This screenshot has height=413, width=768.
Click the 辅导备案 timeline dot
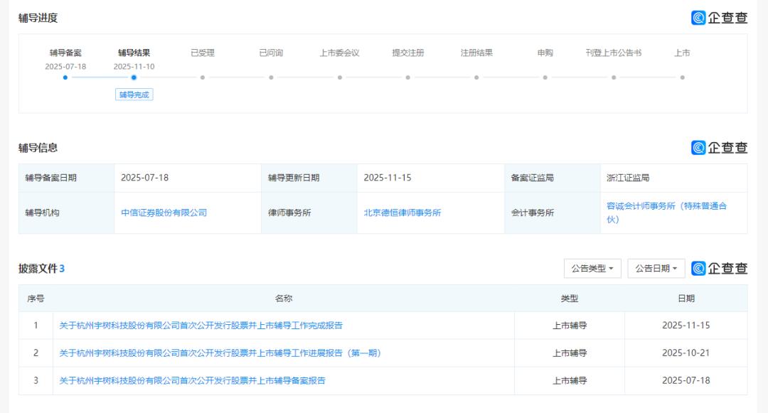pos(65,77)
